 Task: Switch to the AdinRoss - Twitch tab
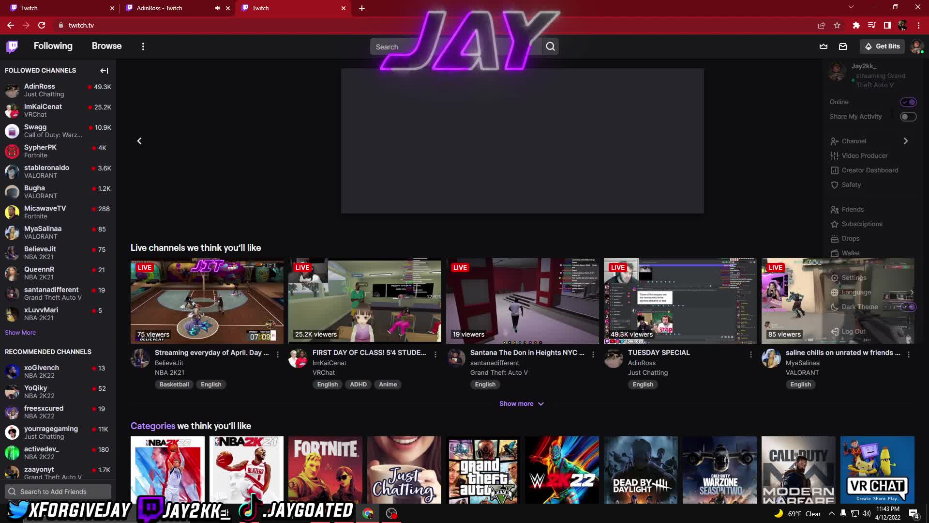click(x=178, y=8)
